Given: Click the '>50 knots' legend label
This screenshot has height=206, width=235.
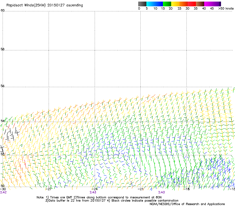Looking at the screenshot, I should pos(226,9).
